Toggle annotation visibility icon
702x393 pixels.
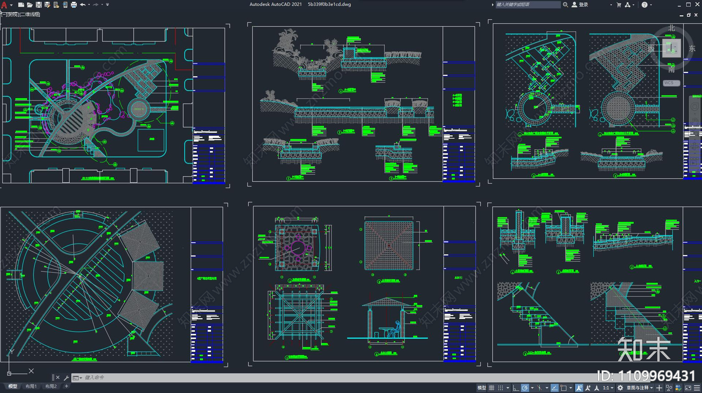(579, 388)
